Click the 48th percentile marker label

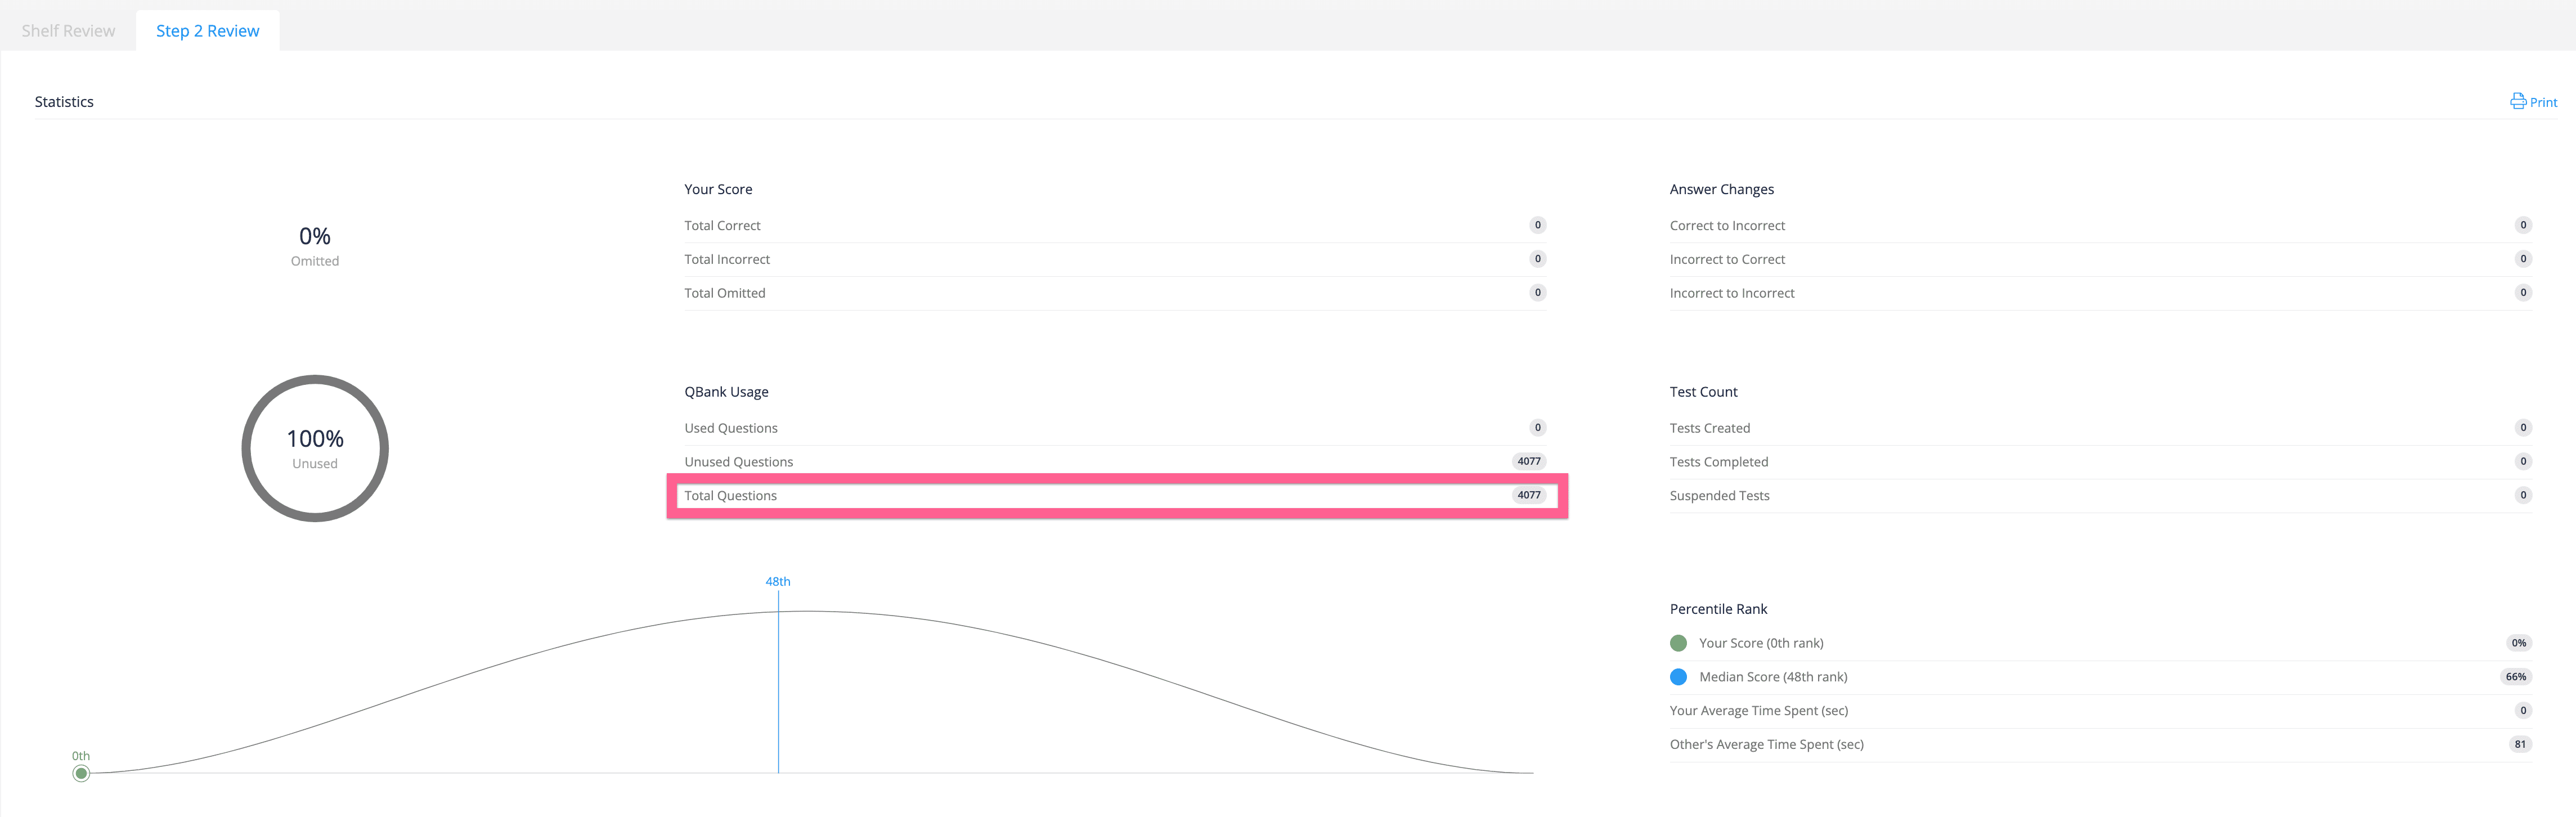pyautogui.click(x=778, y=581)
